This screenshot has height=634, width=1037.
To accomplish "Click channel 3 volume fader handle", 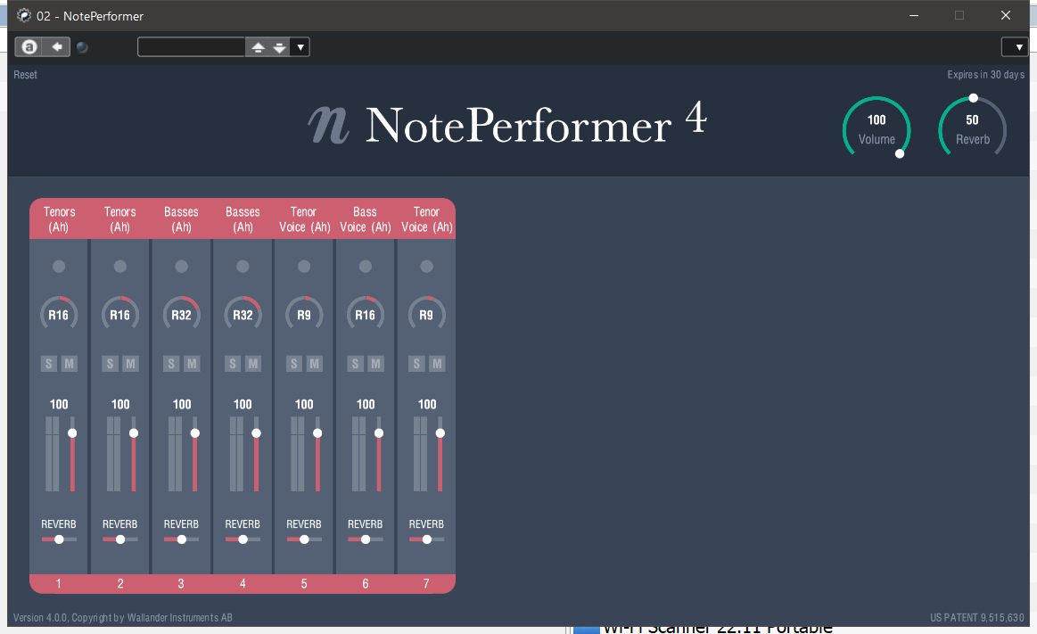I will [194, 433].
